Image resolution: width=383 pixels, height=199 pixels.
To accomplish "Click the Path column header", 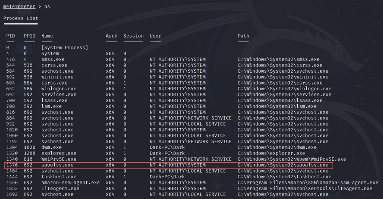I will (x=243, y=36).
